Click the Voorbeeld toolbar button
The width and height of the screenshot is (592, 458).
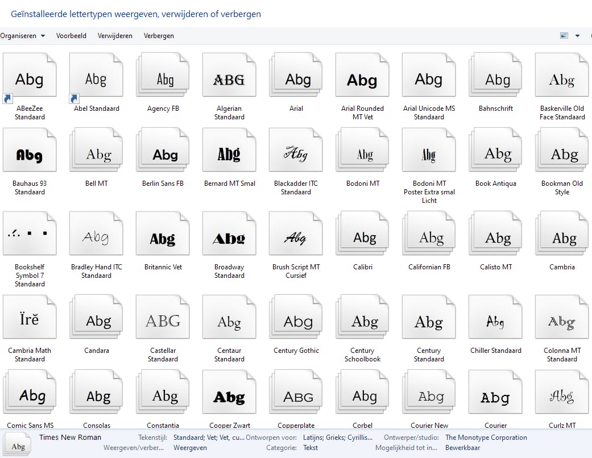[71, 36]
